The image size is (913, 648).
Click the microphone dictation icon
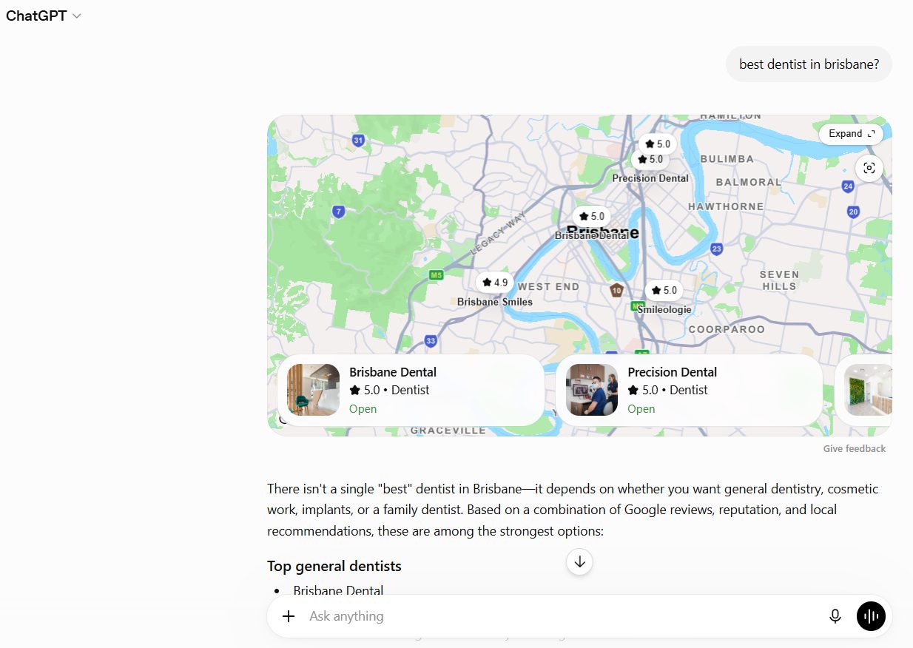pos(835,616)
